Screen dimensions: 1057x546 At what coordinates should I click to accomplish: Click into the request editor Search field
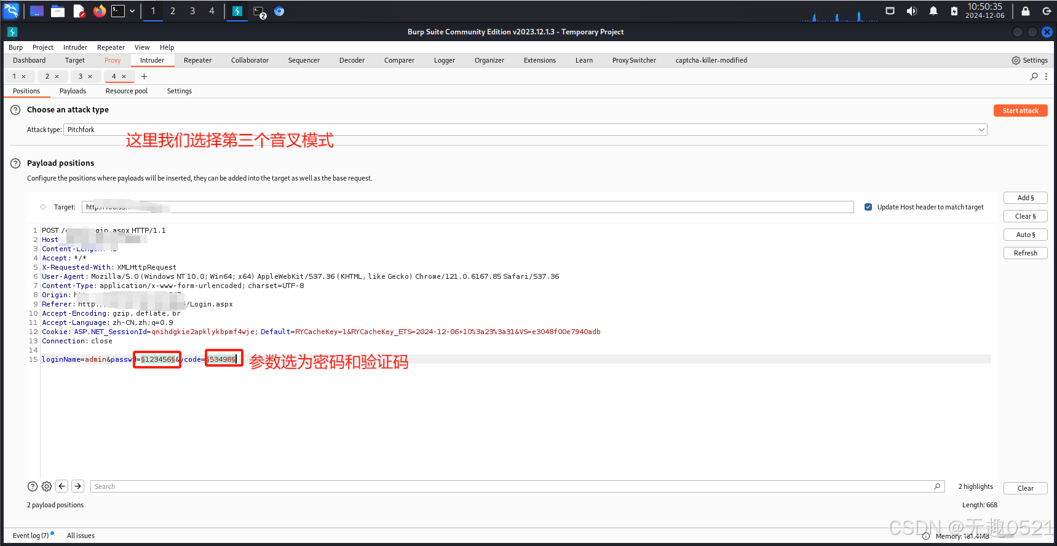click(x=517, y=486)
